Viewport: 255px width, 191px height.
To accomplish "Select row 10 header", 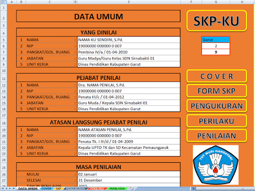I will (3, 70).
